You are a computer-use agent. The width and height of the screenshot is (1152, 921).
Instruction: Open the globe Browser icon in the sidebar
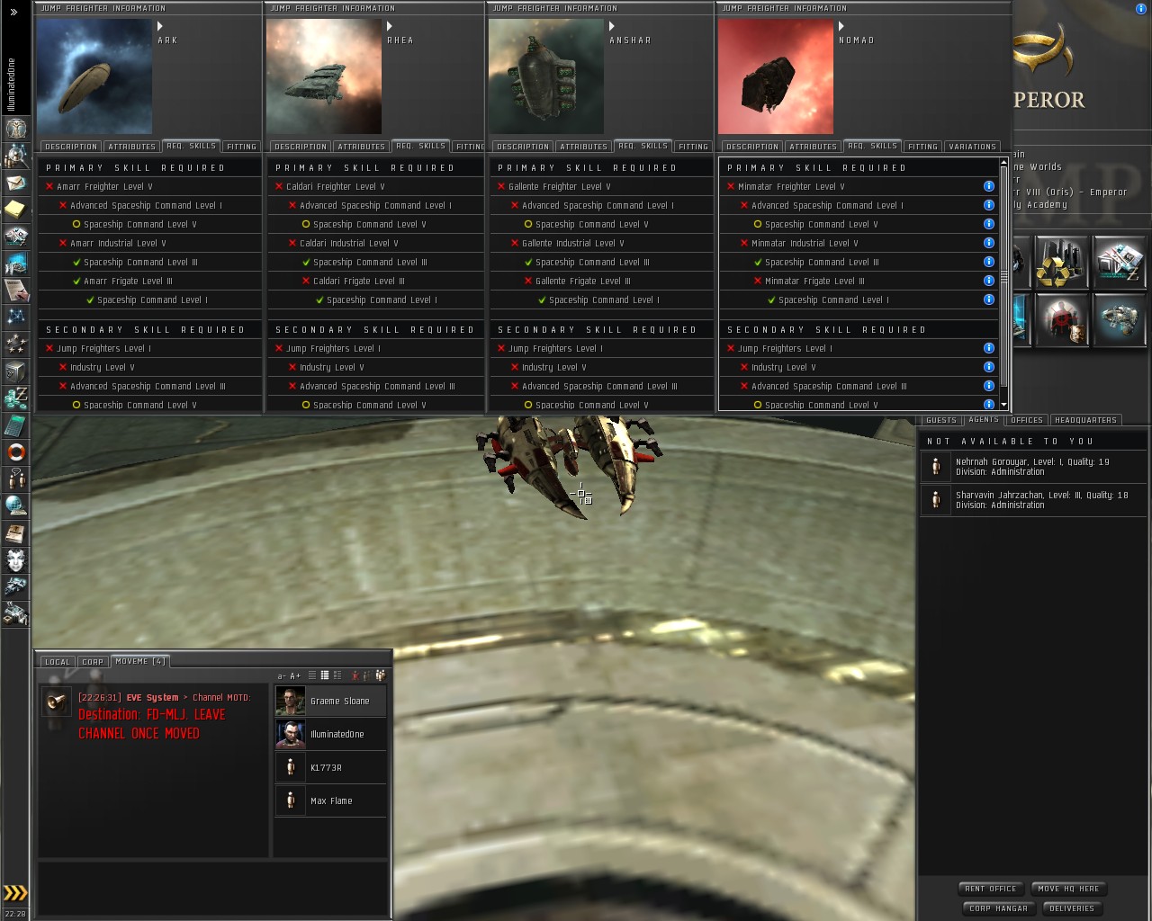tap(15, 505)
